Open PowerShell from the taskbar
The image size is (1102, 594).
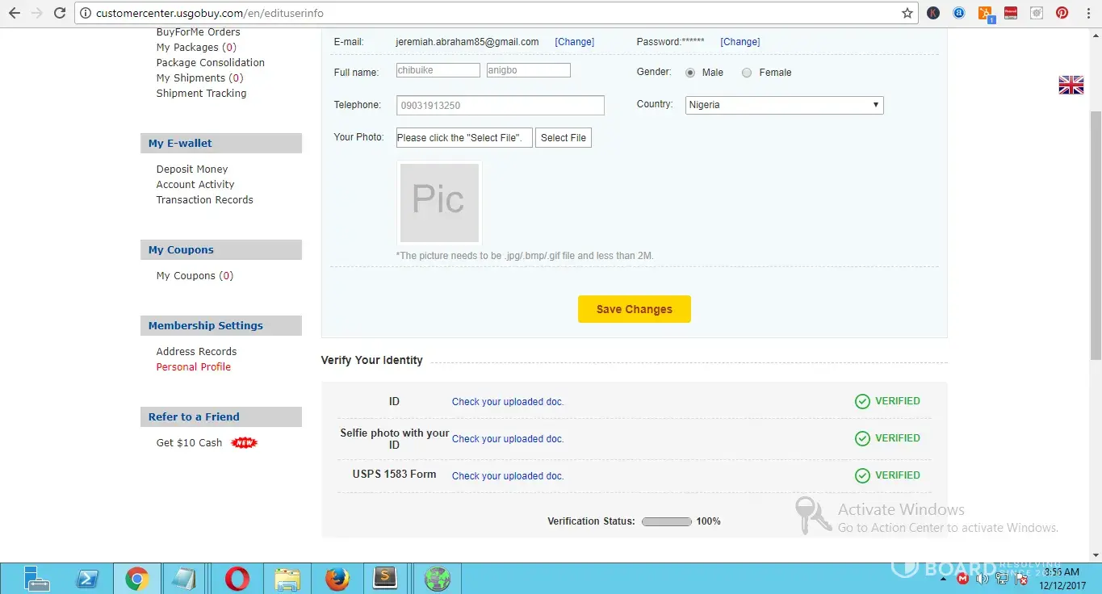86,579
